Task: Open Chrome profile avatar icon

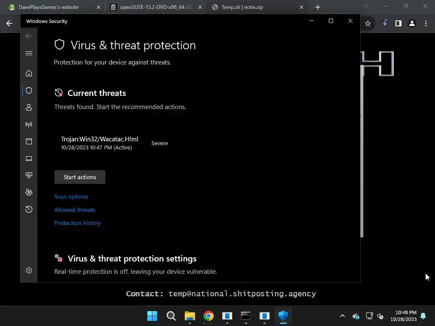Action: tap(412, 24)
